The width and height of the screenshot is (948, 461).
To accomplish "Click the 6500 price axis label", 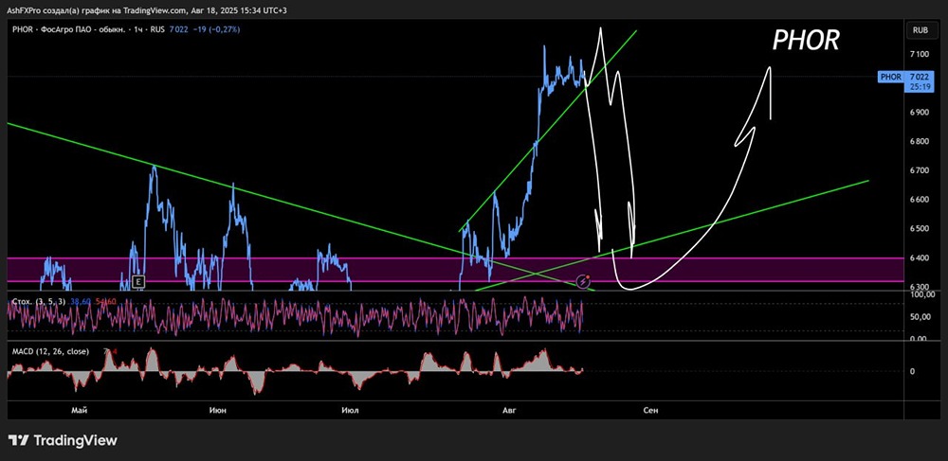I will 921,229.
